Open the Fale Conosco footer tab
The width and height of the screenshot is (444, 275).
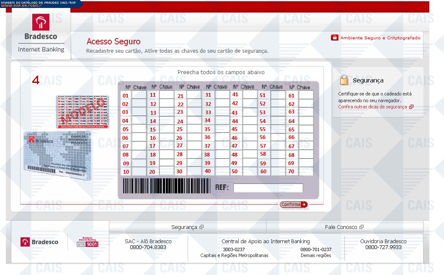(341, 227)
